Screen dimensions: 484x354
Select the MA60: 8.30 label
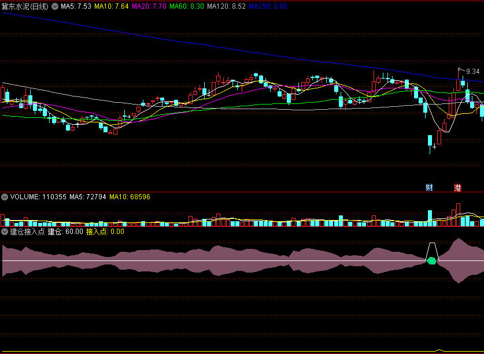click(187, 6)
